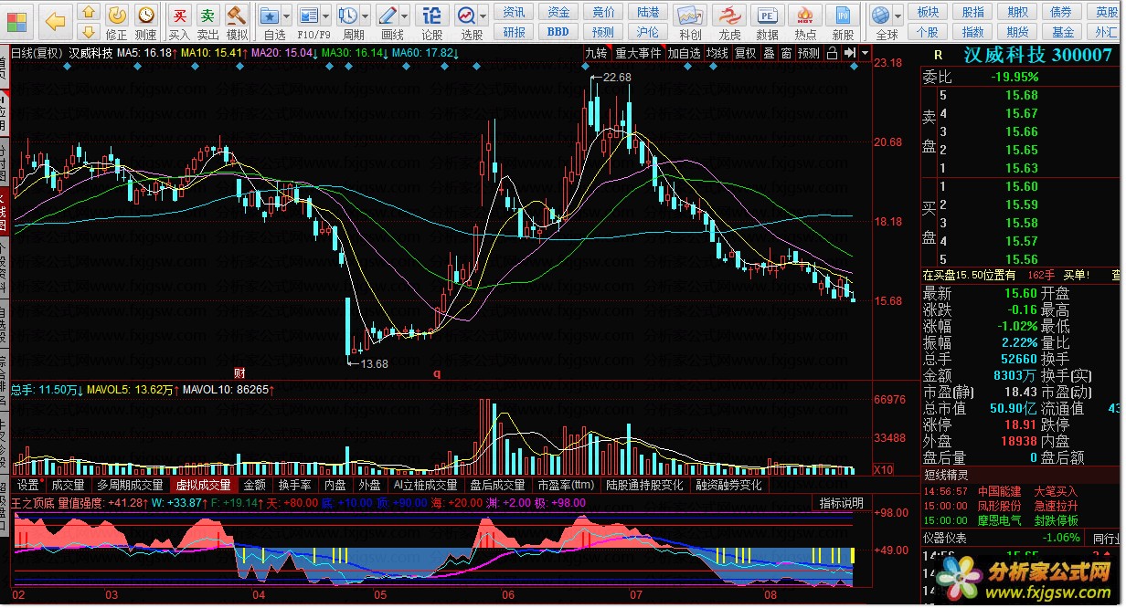The height and width of the screenshot is (608, 1126).
Task: Expand the 周期 dropdown arrow
Action: pyautogui.click(x=364, y=16)
